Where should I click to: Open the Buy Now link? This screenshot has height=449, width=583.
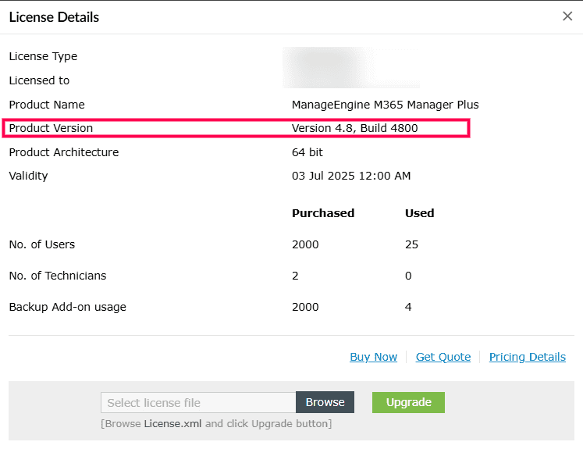point(373,357)
